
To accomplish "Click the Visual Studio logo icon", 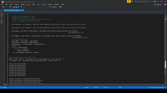I will pyautogui.click(x=2, y=2).
